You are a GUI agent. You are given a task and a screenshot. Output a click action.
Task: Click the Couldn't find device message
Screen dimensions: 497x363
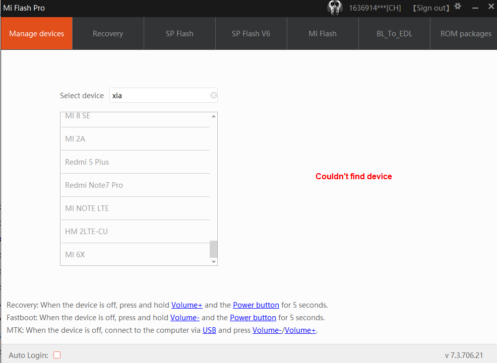tap(354, 176)
